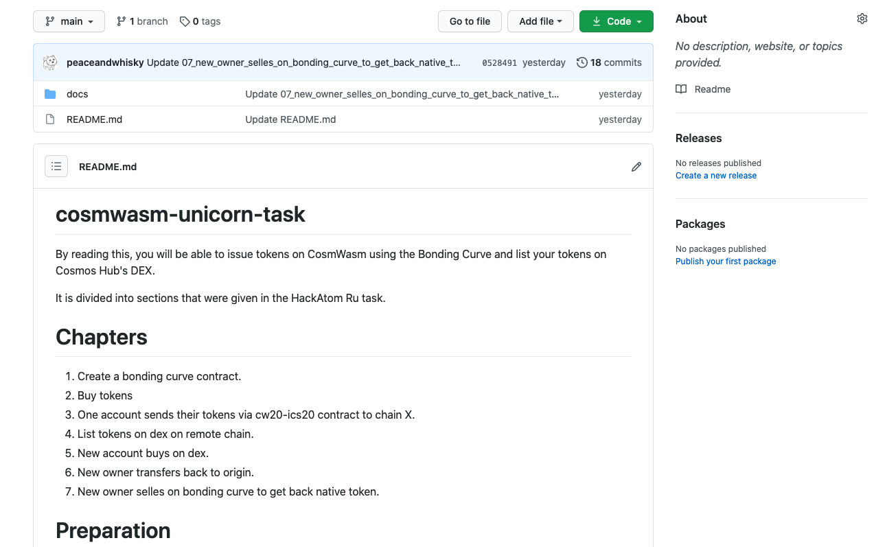Click the docs folder icon
Screen dimensions: 887x547
click(x=50, y=94)
